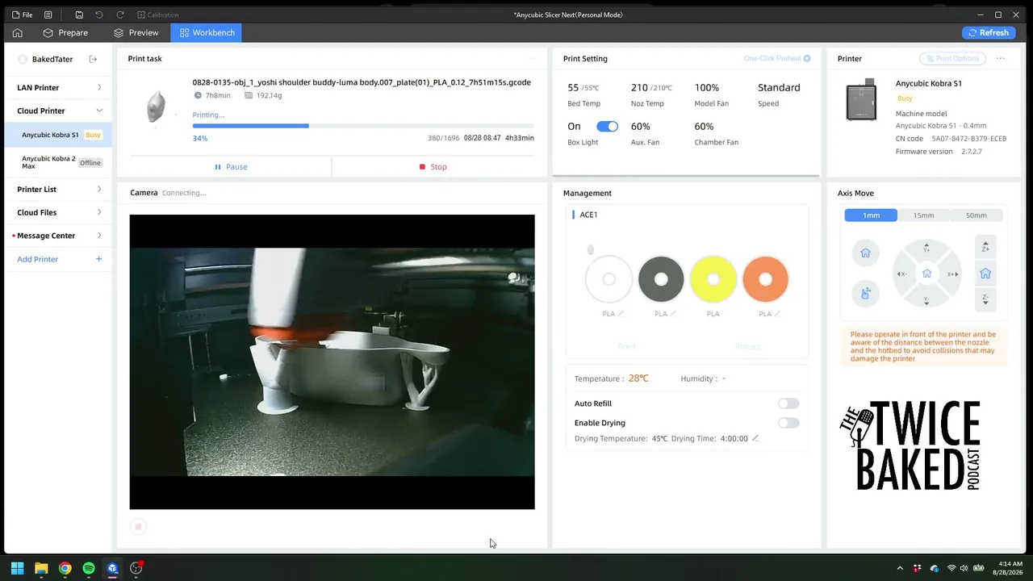Viewport: 1033px width, 581px height.
Task: Stop the current print job
Action: tap(433, 167)
